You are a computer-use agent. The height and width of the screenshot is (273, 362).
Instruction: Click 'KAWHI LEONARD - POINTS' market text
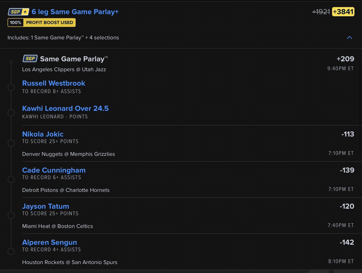(55, 116)
